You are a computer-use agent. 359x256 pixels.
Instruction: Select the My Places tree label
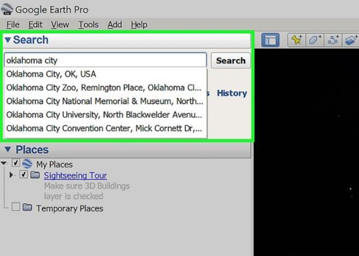click(x=54, y=164)
